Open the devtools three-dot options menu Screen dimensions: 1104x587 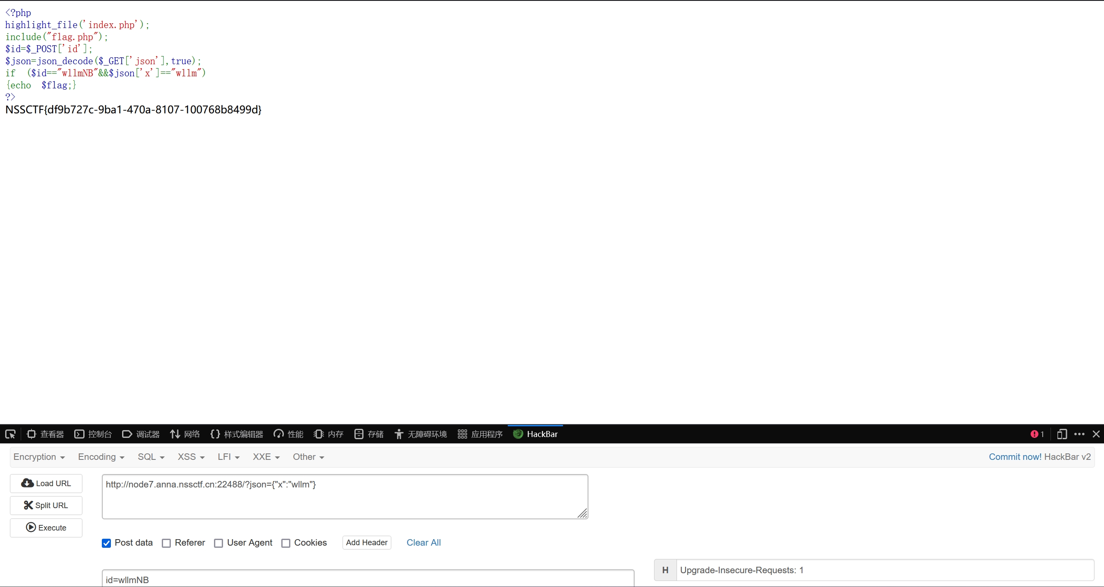click(x=1079, y=434)
